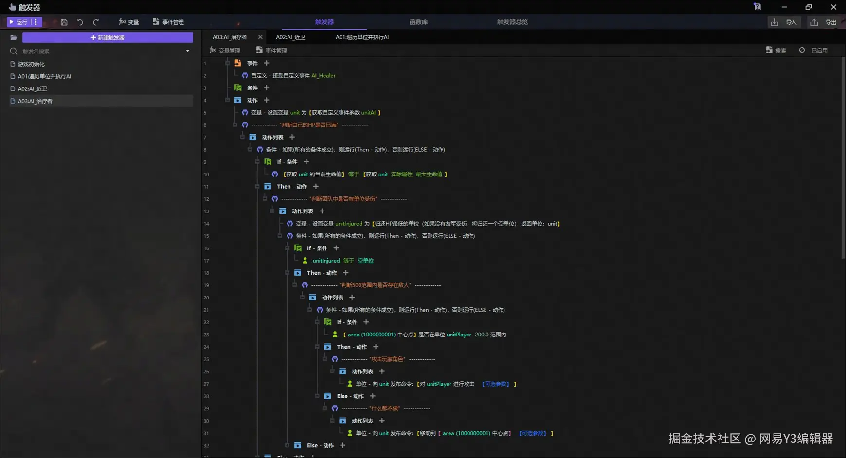
Task: Click the orange 事件 event icon
Action: [238, 63]
